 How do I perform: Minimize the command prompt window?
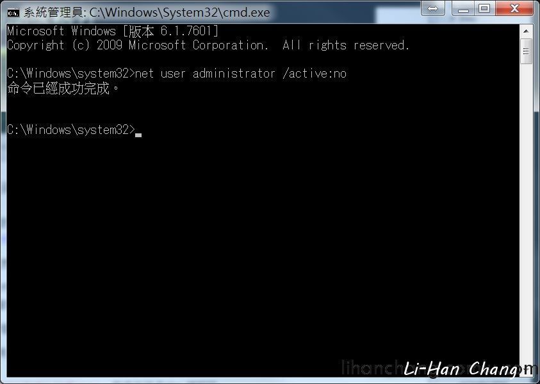(464, 8)
